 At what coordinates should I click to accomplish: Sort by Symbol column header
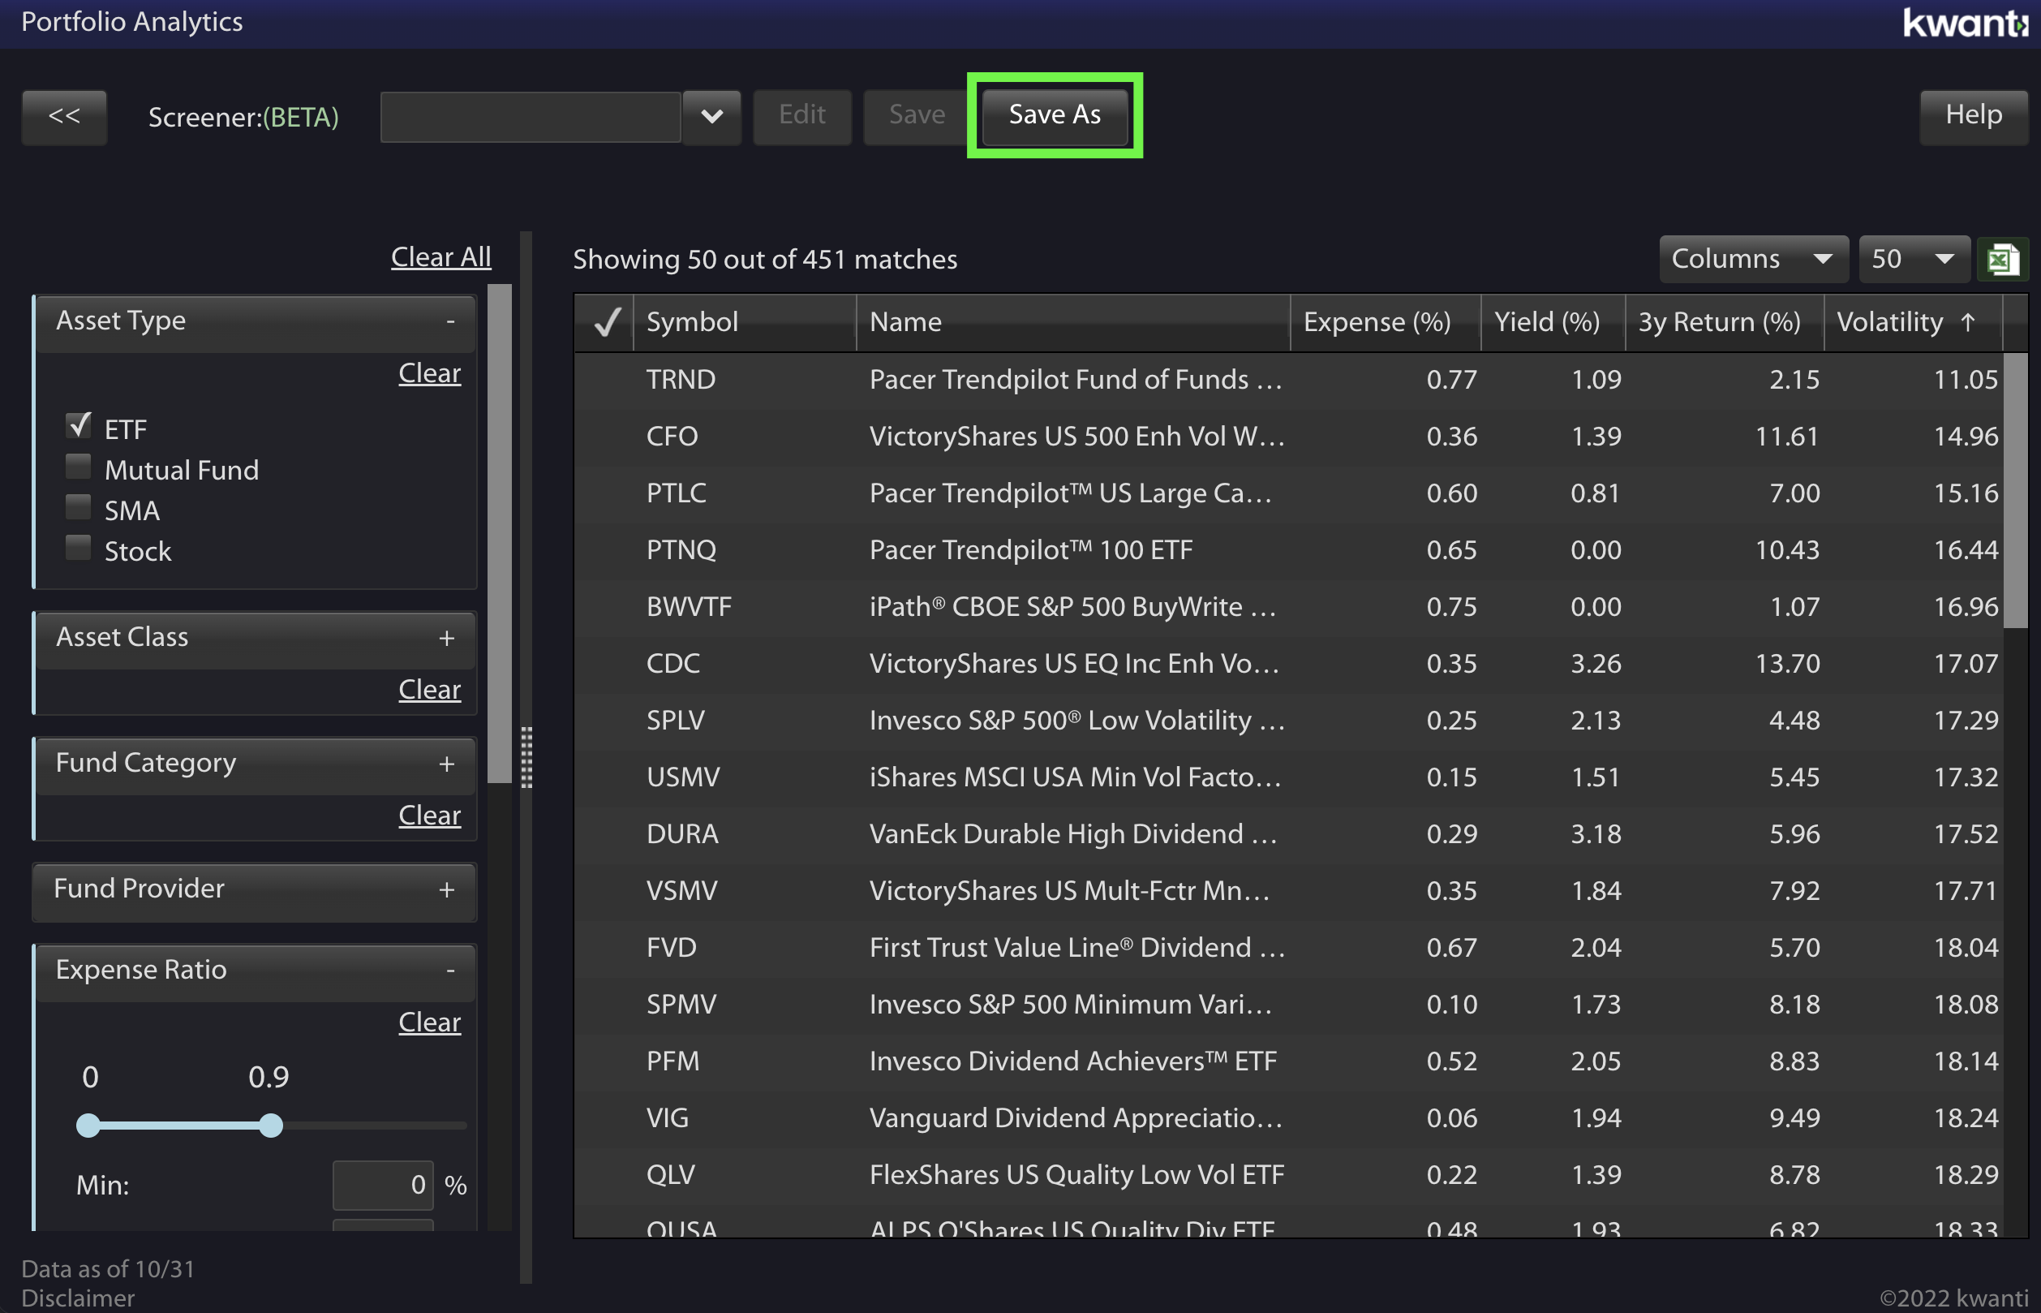click(746, 322)
